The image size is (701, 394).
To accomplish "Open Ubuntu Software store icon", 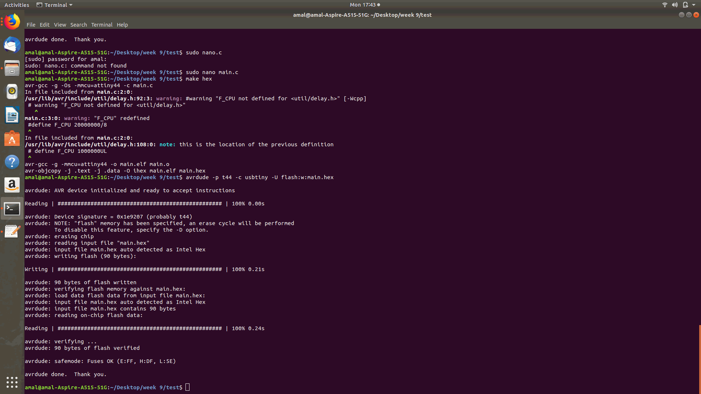I will (x=12, y=139).
